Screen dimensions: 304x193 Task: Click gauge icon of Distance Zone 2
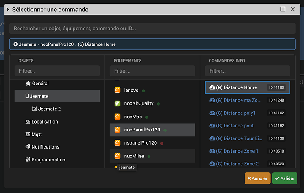coord(212,164)
